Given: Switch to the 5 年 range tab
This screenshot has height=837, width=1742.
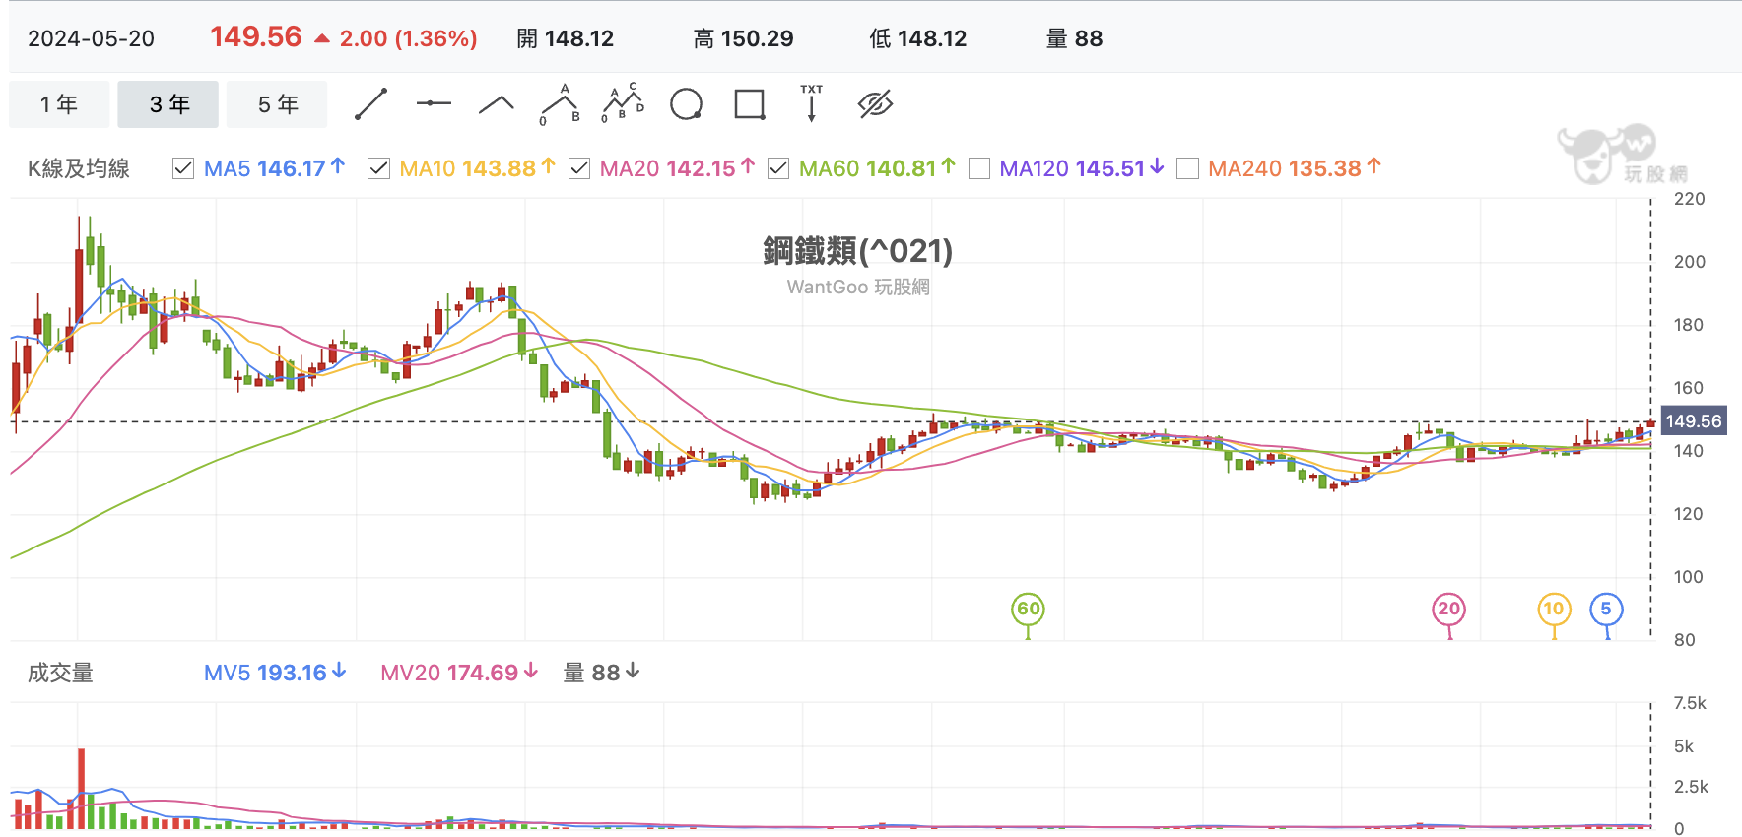Looking at the screenshot, I should click(x=277, y=104).
